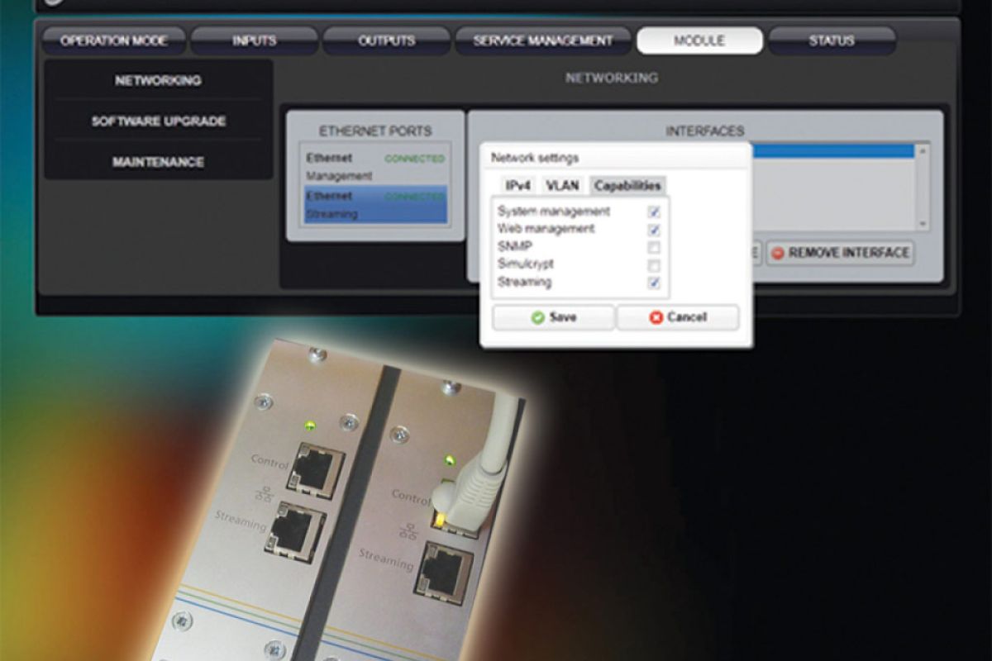Click the red minus icon on Remove Interface
Screen dimensions: 992x661
tap(776, 254)
